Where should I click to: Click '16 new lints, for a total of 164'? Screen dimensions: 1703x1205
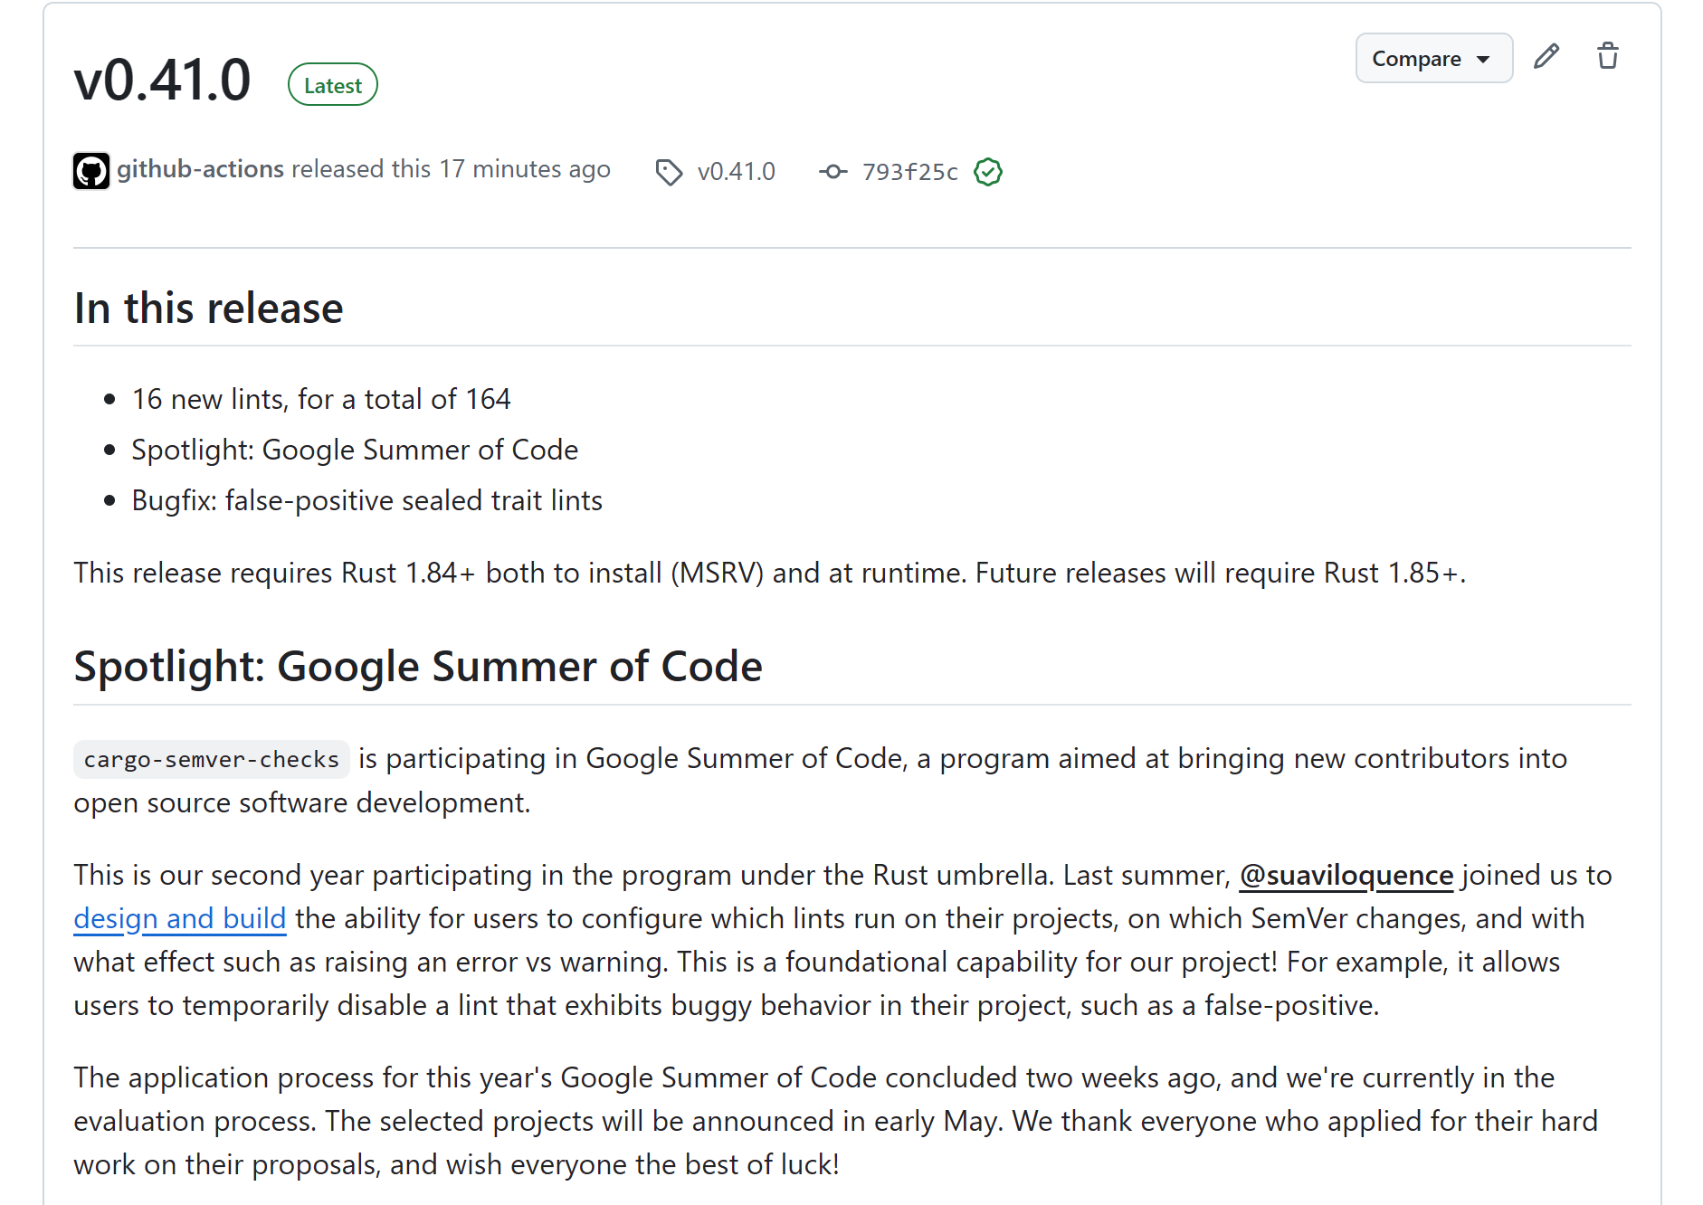point(321,399)
